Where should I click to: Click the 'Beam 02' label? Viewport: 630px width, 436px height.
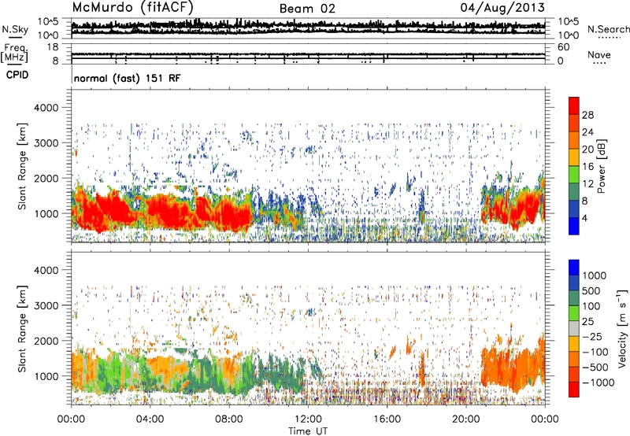[x=307, y=9]
